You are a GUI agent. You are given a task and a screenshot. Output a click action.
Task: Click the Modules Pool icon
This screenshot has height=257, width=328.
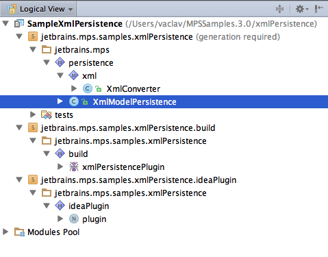(19, 232)
